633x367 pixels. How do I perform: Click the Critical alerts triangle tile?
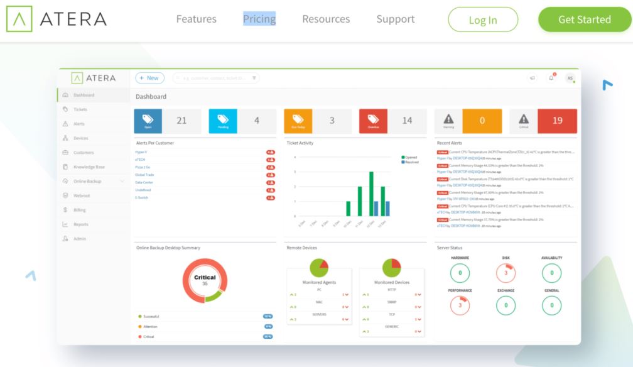coord(524,121)
